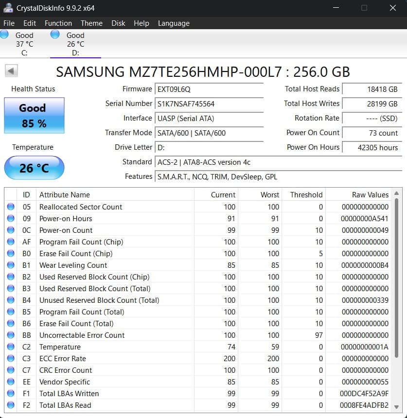Click status icon for Power-on Hours row
The image size is (407, 418).
[x=11, y=218]
